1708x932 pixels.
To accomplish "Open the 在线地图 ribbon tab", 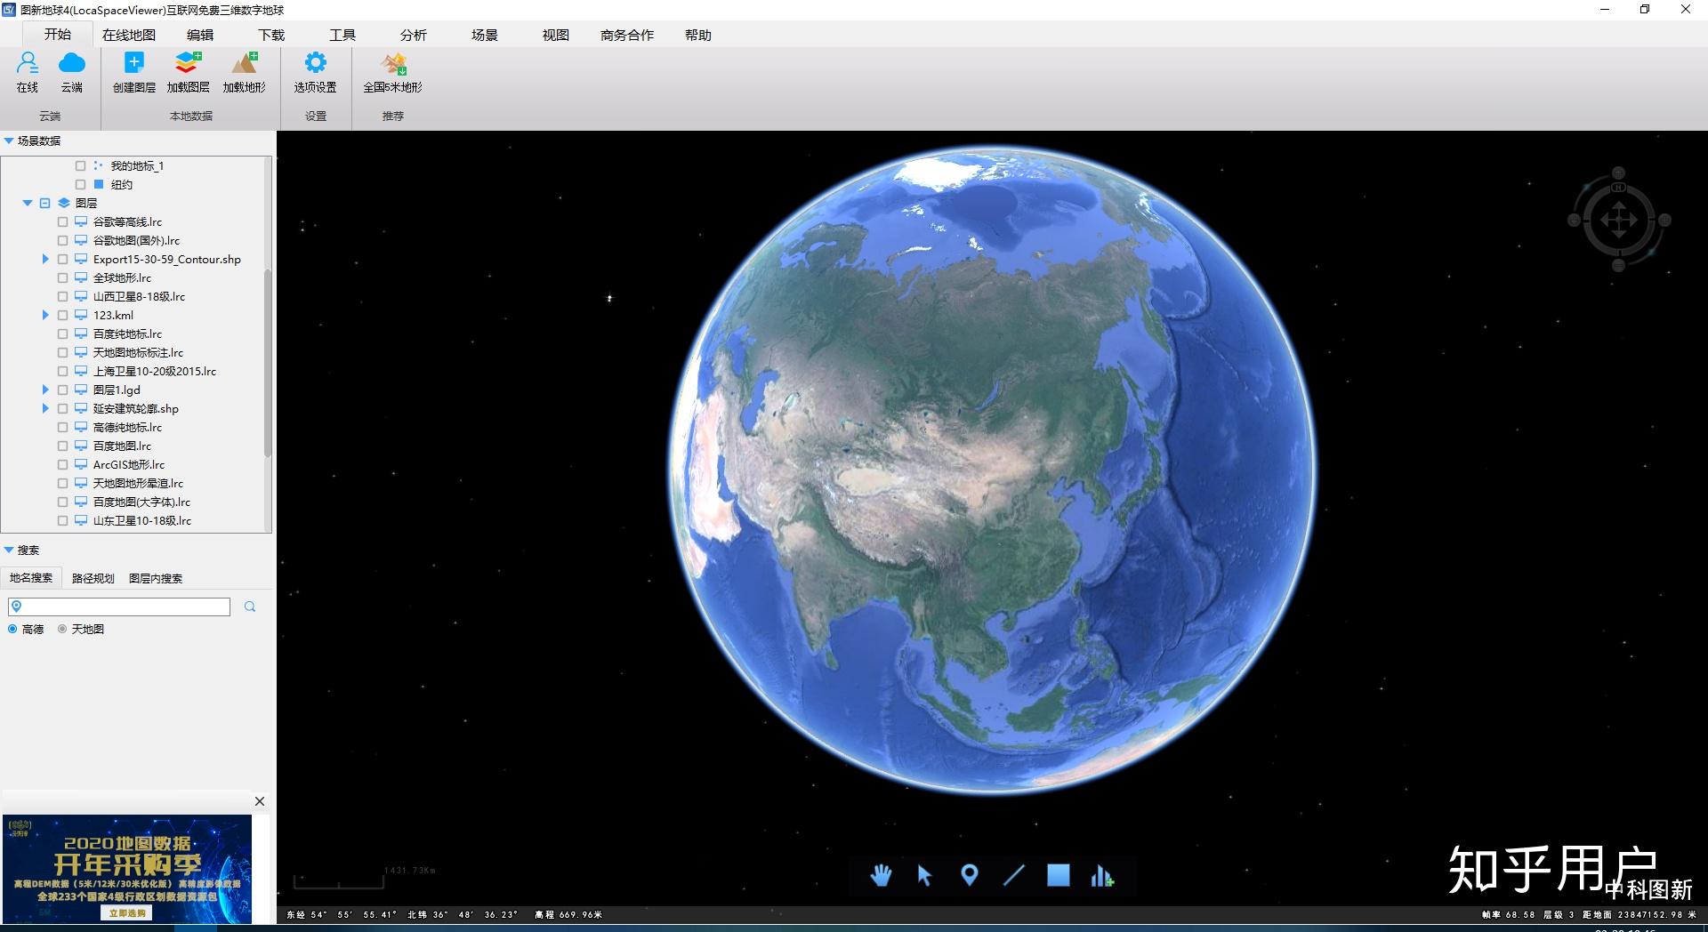I will pyautogui.click(x=129, y=35).
